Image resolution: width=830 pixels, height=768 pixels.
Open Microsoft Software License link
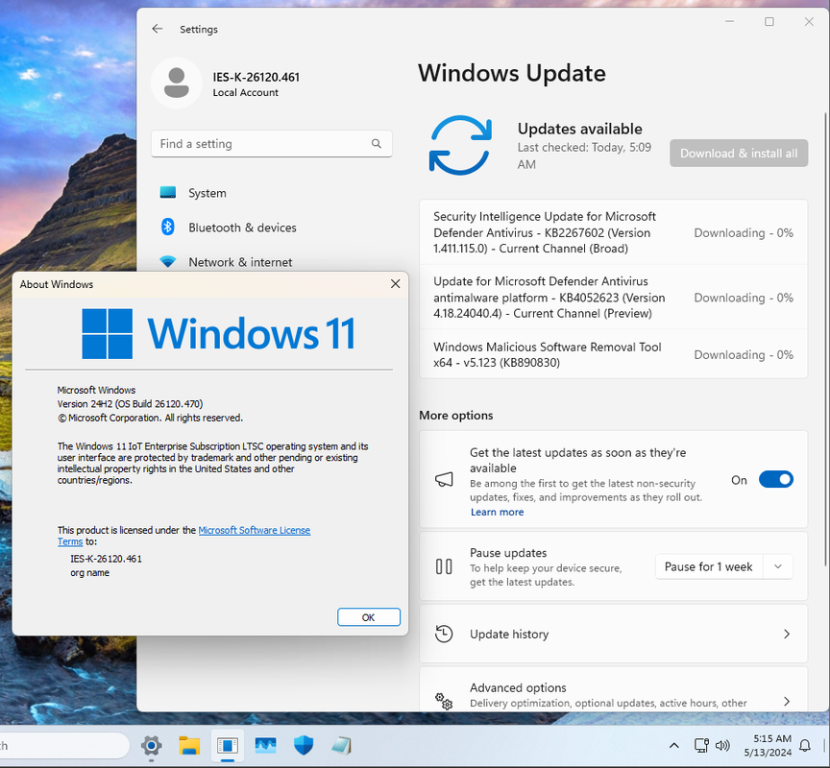(x=254, y=530)
